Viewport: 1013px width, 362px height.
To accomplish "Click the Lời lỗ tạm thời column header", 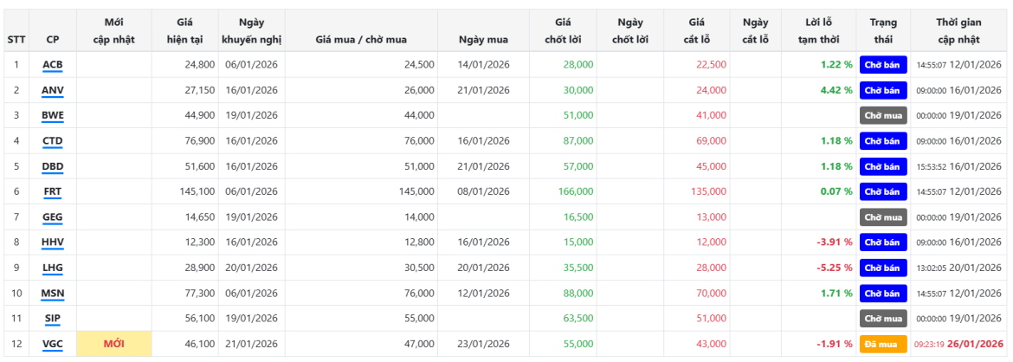I will (819, 30).
